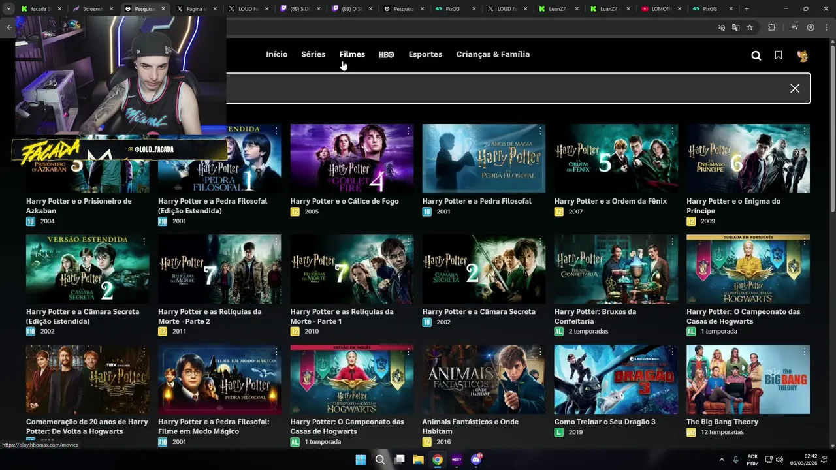Open options menu on Ordem da Fênix card

point(672,131)
